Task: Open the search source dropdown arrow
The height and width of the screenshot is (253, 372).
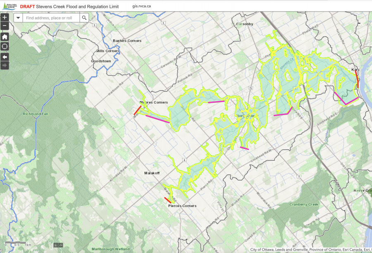Action: point(18,18)
